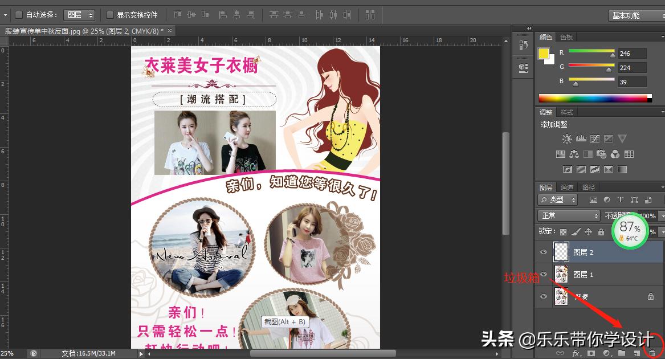The width and height of the screenshot is (665, 359).
Task: Add a layer mask to 图层 2
Action: pyautogui.click(x=591, y=353)
